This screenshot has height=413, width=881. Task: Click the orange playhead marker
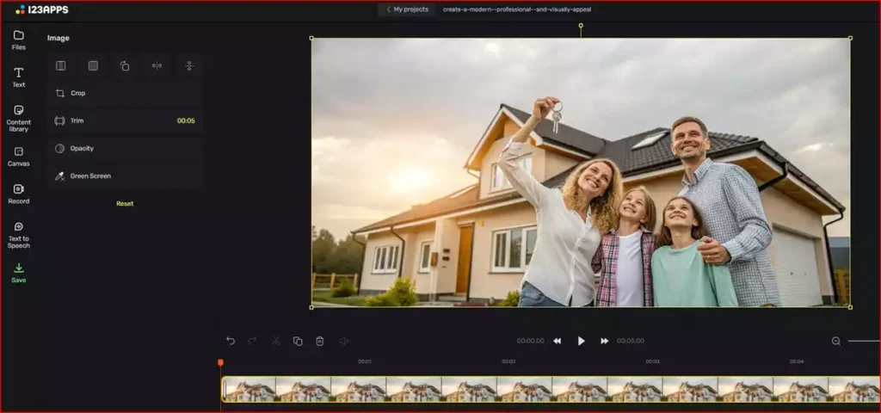(220, 363)
